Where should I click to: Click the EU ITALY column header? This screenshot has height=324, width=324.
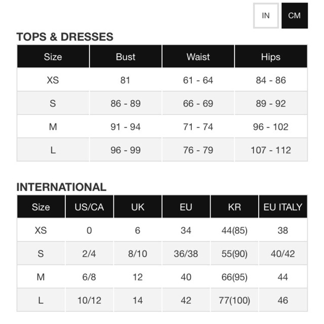point(283,207)
